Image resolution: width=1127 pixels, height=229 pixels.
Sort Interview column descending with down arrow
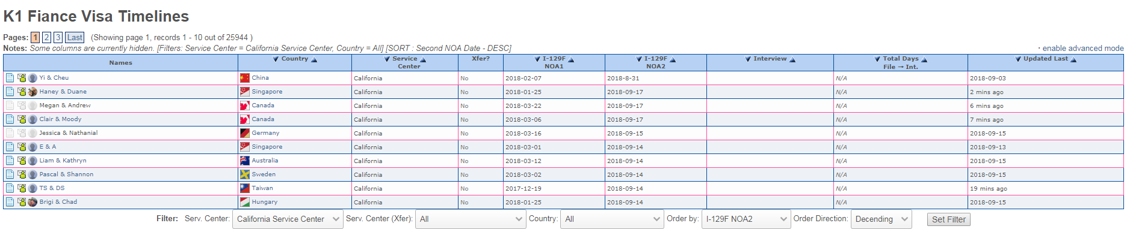[748, 59]
